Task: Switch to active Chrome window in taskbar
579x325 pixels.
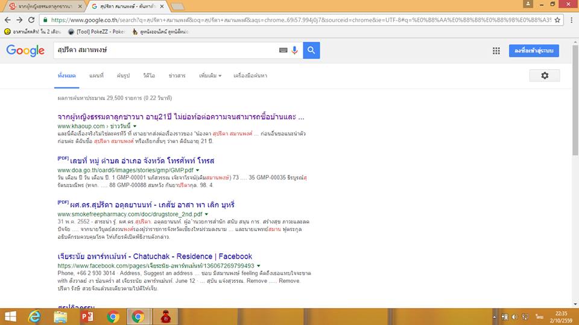Action: point(138,317)
